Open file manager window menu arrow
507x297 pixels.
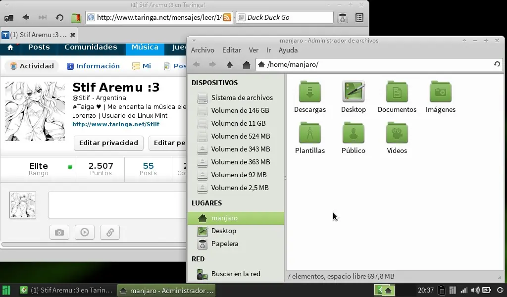[194, 41]
